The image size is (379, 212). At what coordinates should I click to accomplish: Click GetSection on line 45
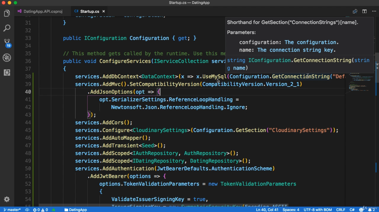point(251,130)
